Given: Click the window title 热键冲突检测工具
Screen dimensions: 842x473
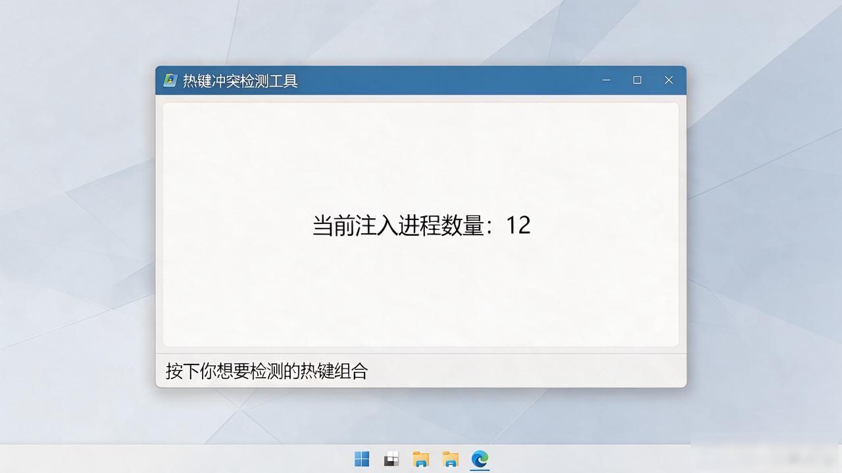Looking at the screenshot, I should 240,81.
